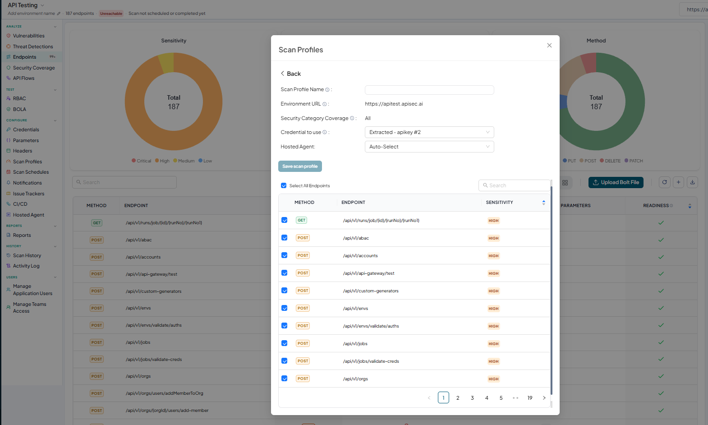Click the Save scan profile button
Screen dimensions: 708x425
(300, 166)
